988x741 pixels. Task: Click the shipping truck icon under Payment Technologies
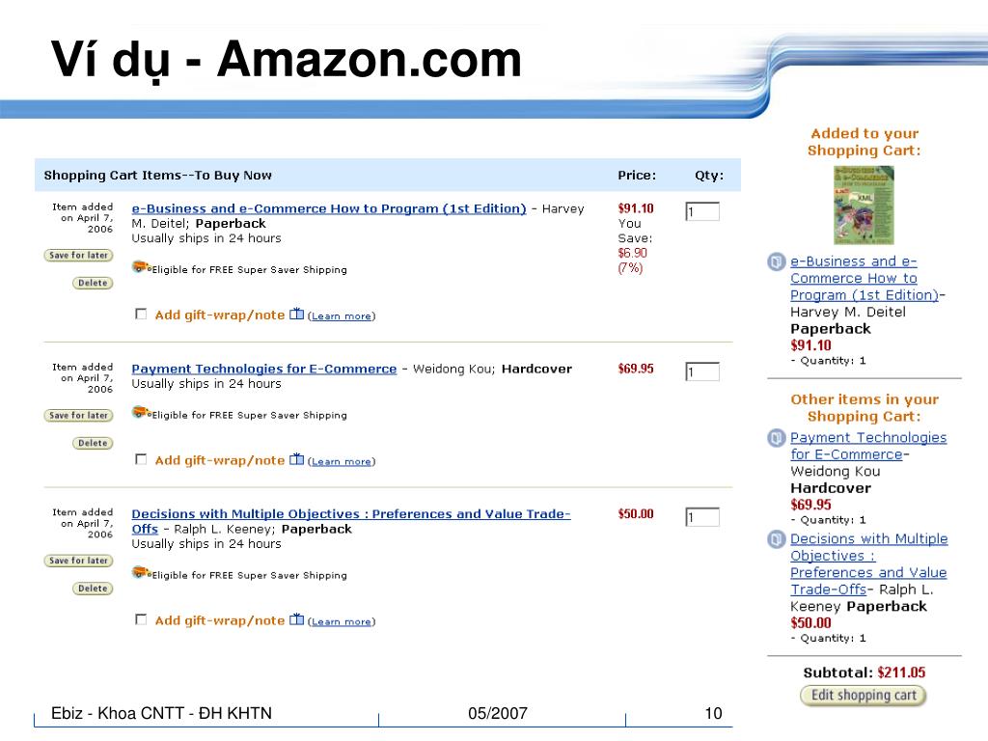141,413
